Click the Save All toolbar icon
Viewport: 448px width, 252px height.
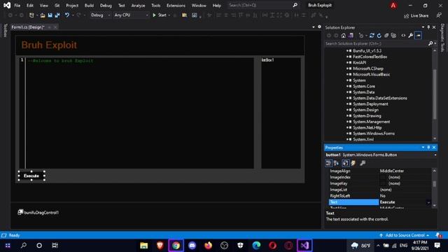pos(57,15)
